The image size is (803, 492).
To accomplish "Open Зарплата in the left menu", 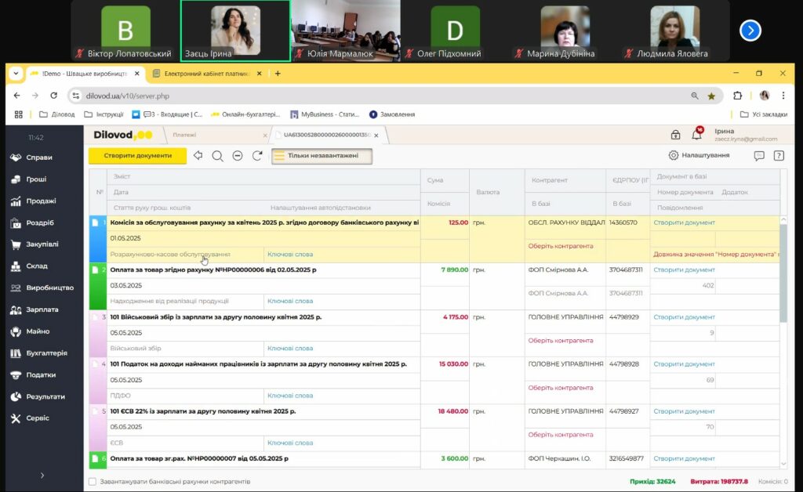I will coord(35,309).
